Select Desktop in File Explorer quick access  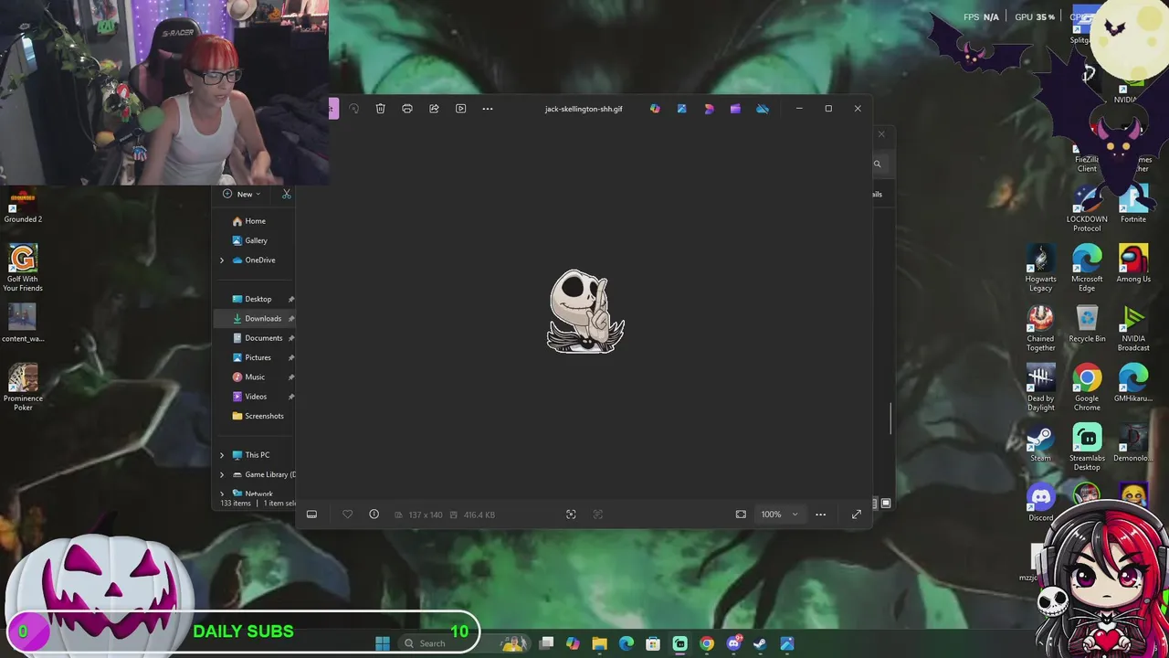(x=258, y=299)
